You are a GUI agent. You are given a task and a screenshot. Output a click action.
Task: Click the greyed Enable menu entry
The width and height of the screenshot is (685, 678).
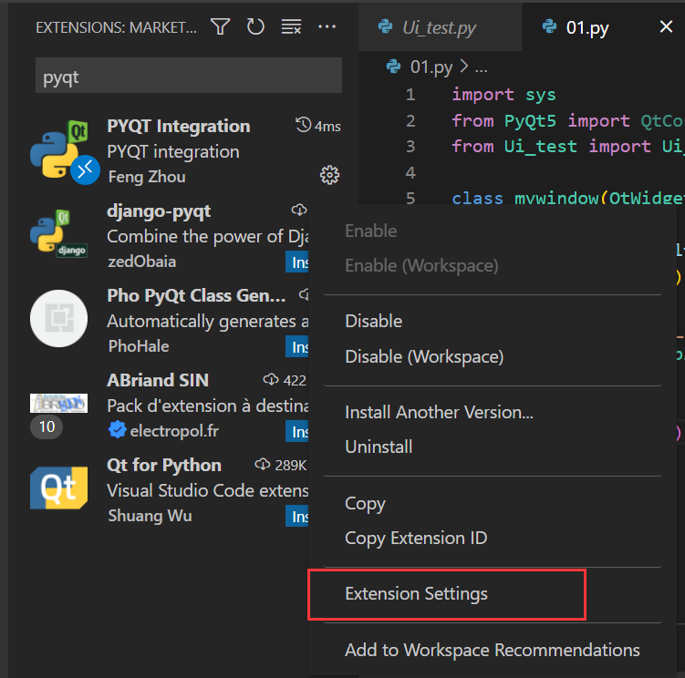tap(493, 231)
